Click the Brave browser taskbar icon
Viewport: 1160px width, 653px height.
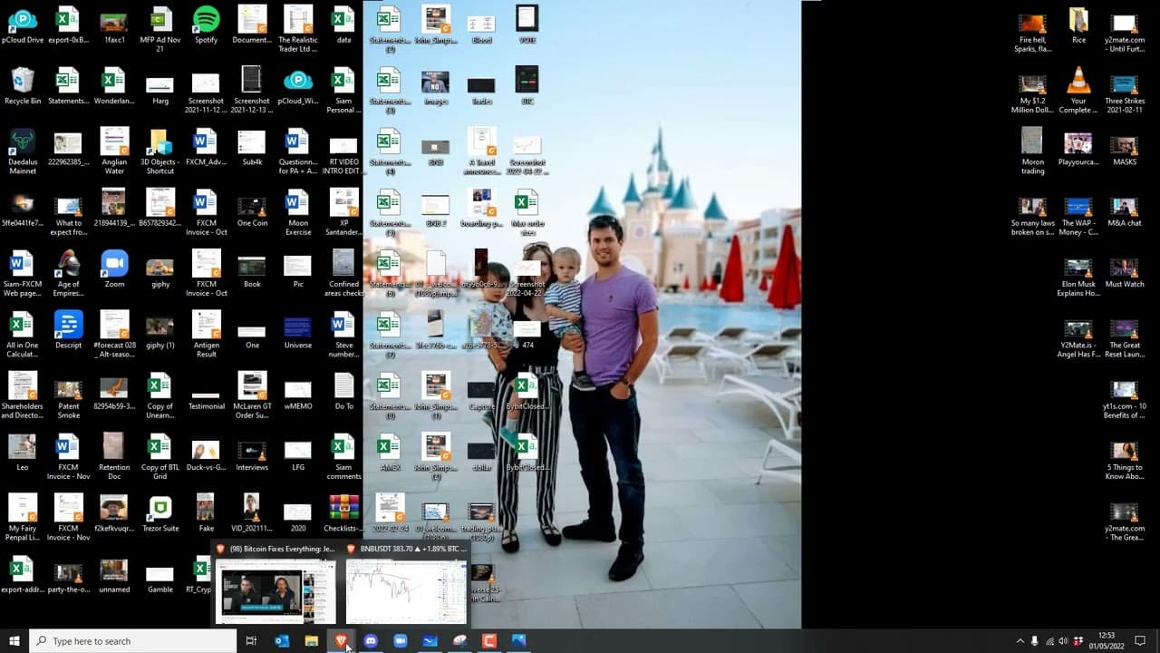[x=341, y=641]
